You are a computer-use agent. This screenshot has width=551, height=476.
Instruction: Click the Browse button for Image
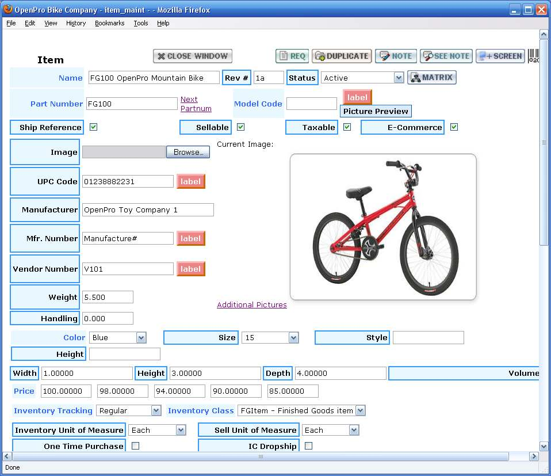188,153
